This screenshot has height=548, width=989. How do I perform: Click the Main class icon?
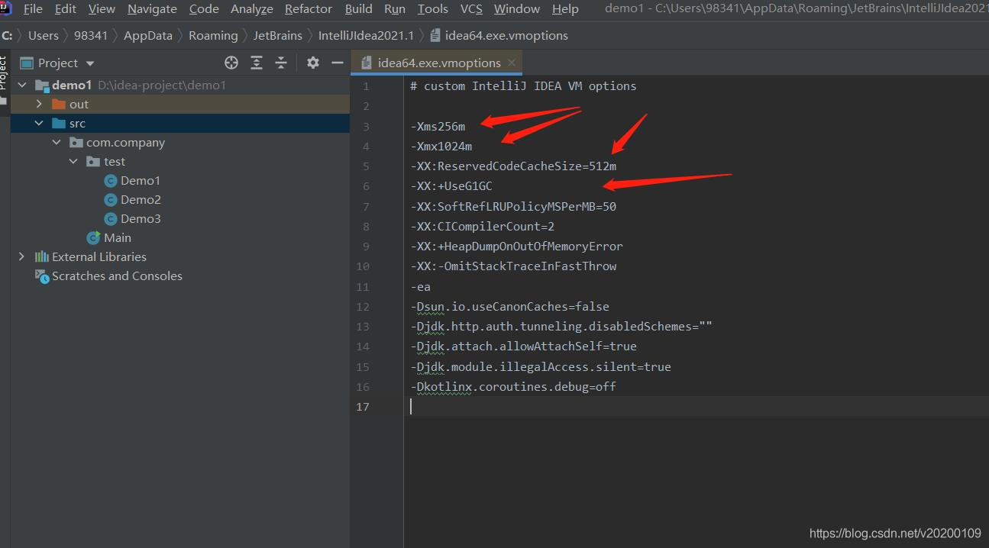[x=94, y=238]
